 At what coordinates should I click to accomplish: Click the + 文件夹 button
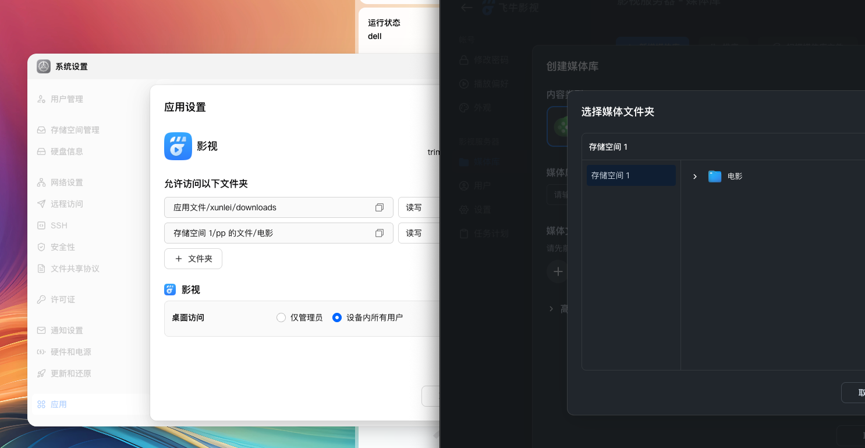point(193,259)
